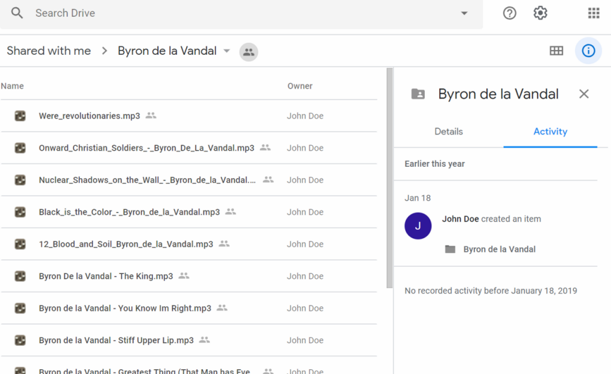
Task: Open the Help question mark icon
Action: 510,13
